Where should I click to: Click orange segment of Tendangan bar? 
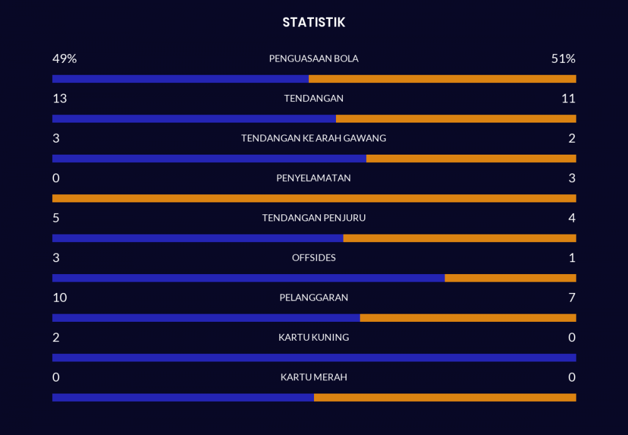(x=456, y=119)
